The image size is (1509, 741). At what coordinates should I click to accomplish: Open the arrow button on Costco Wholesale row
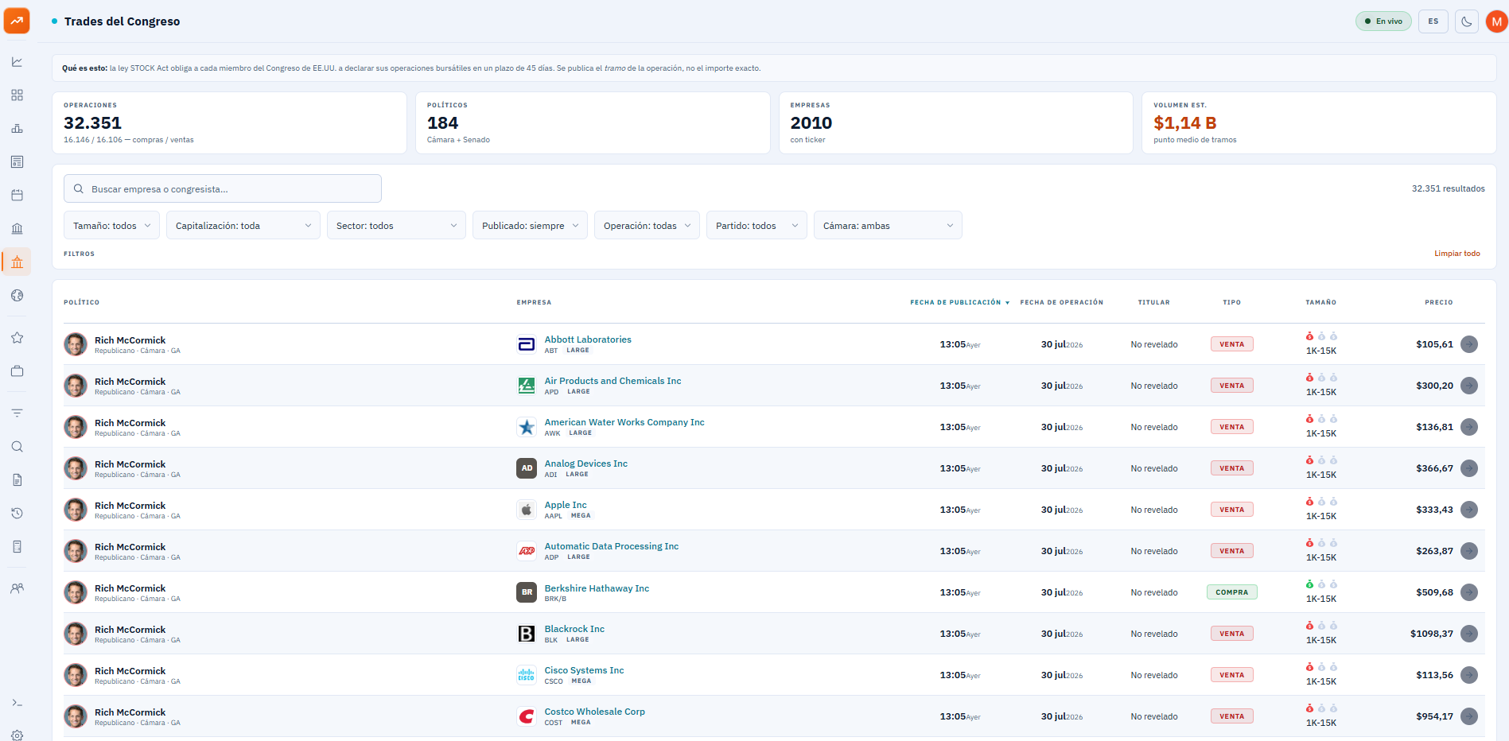point(1469,716)
